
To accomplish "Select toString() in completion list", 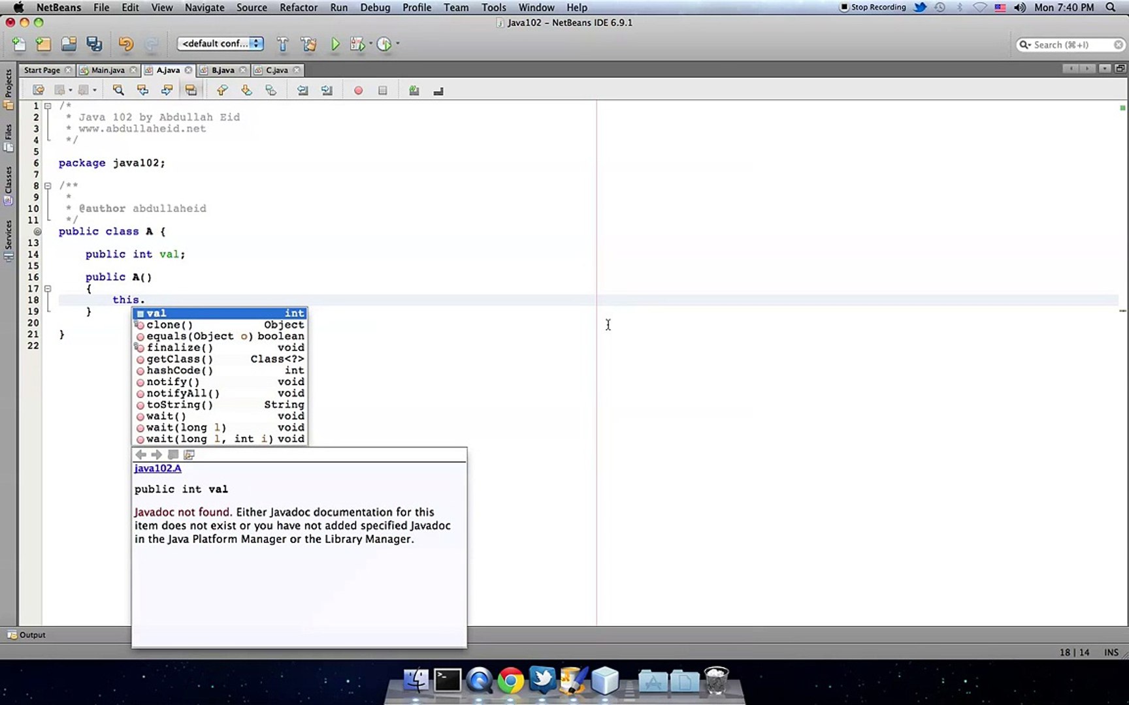I will (220, 405).
